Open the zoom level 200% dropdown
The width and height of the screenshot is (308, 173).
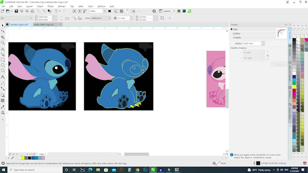(105, 11)
